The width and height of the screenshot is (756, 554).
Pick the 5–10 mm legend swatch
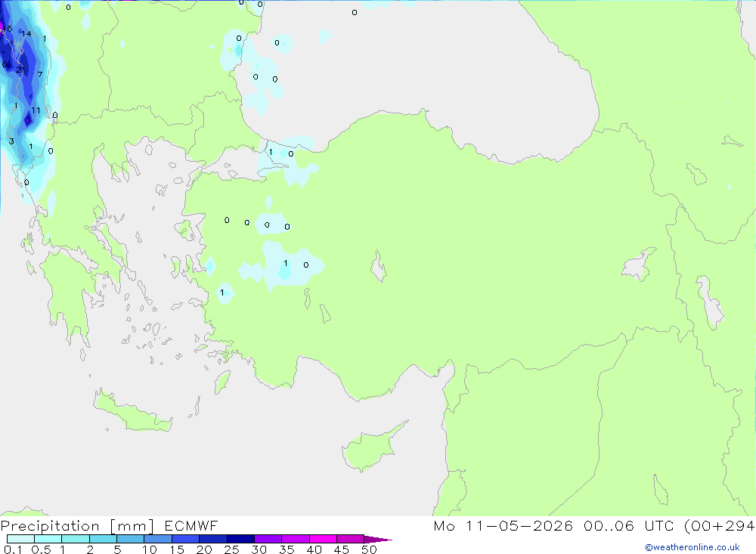point(130,539)
